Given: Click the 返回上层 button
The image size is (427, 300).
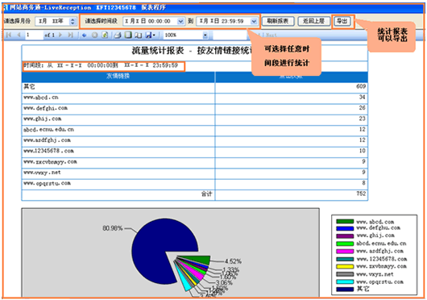Looking at the screenshot, I should [x=313, y=21].
